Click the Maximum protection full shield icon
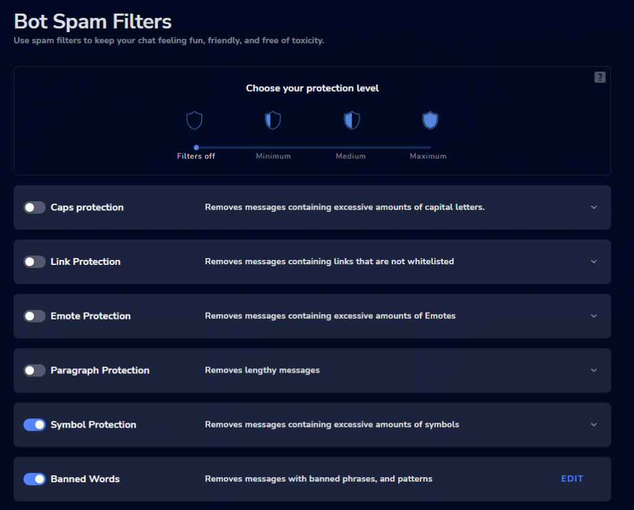Image resolution: width=634 pixels, height=510 pixels. click(x=430, y=121)
